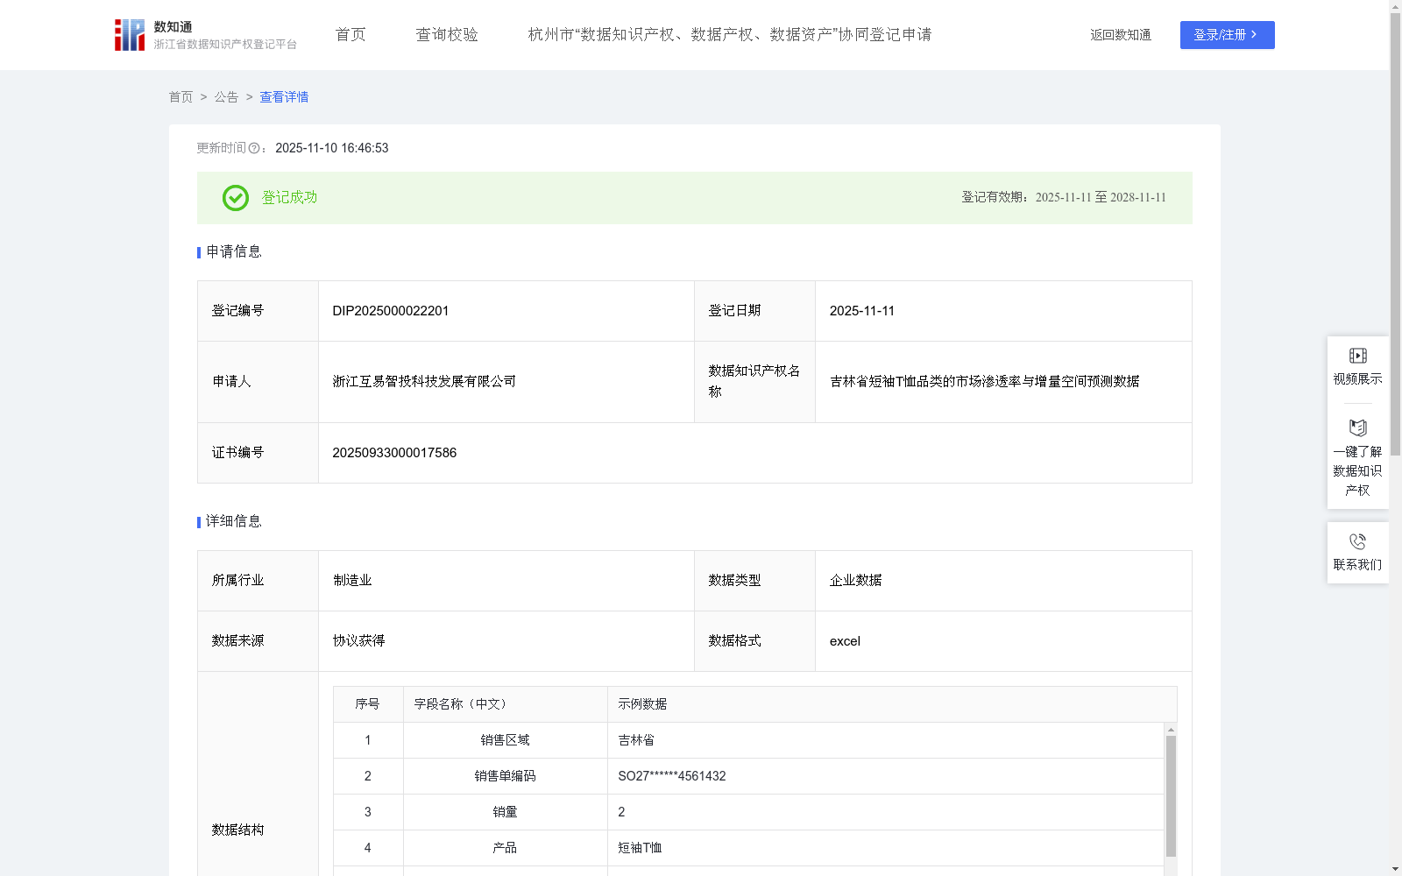This screenshot has width=1402, height=876.
Task: Open the 杭州市协同登记申请 navigation entry
Action: tap(729, 35)
